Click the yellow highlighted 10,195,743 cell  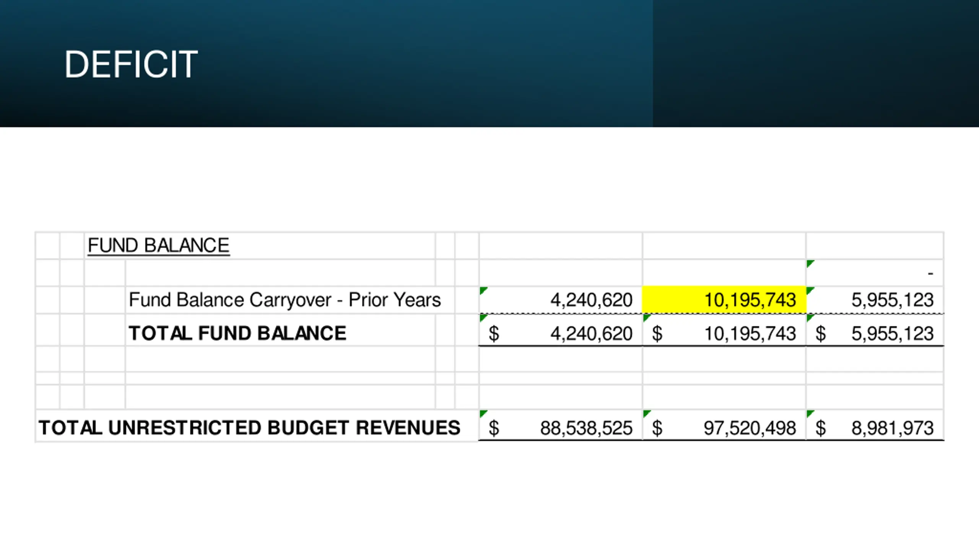coord(724,300)
